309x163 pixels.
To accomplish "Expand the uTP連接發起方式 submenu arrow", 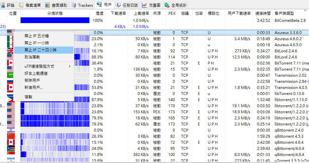I will pos(69,66).
